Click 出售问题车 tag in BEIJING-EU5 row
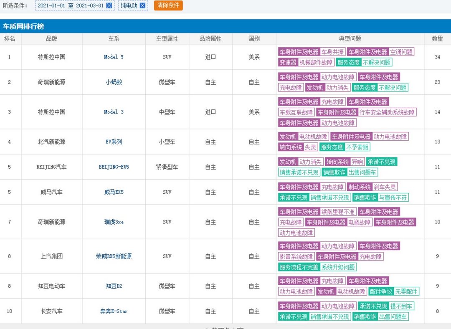The image size is (451, 329). coord(362,172)
